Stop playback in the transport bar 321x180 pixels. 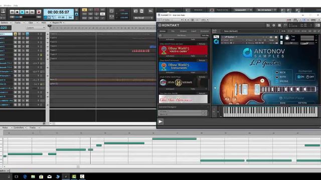(17, 12)
